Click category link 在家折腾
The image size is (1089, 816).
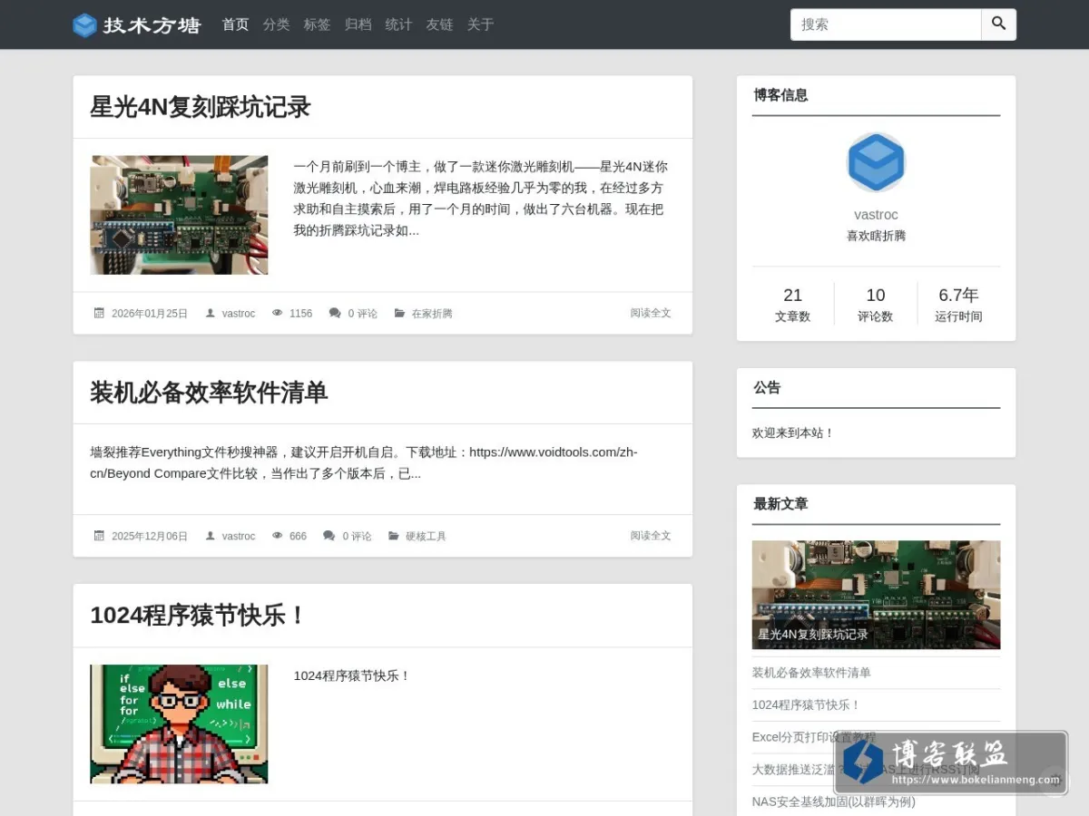432,314
